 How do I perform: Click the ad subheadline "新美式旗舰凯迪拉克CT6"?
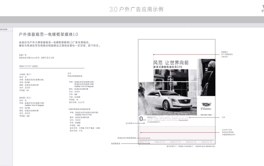(x=168, y=67)
